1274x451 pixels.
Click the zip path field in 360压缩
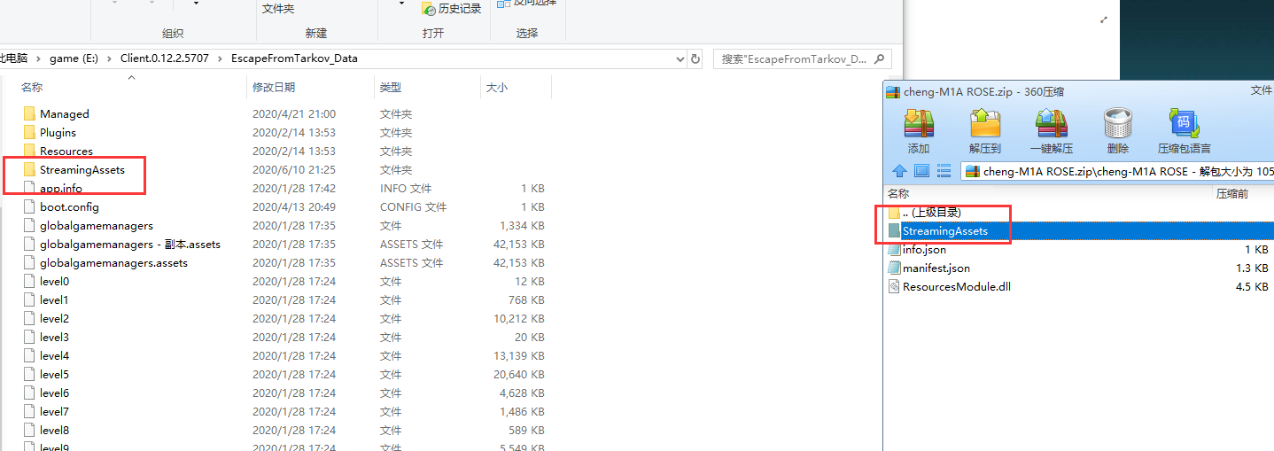1118,171
